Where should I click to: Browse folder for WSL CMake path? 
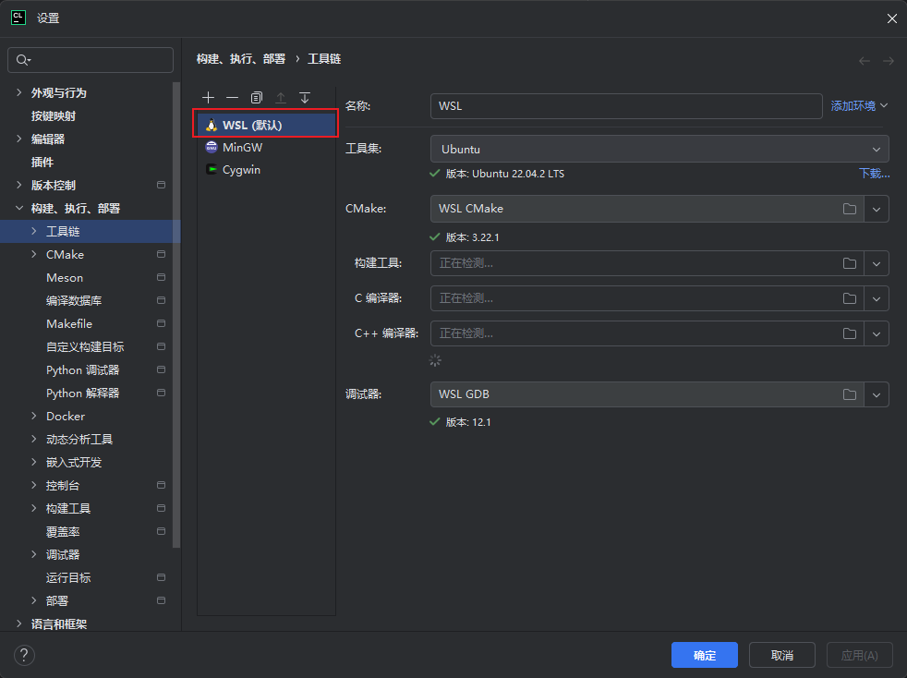(x=849, y=209)
